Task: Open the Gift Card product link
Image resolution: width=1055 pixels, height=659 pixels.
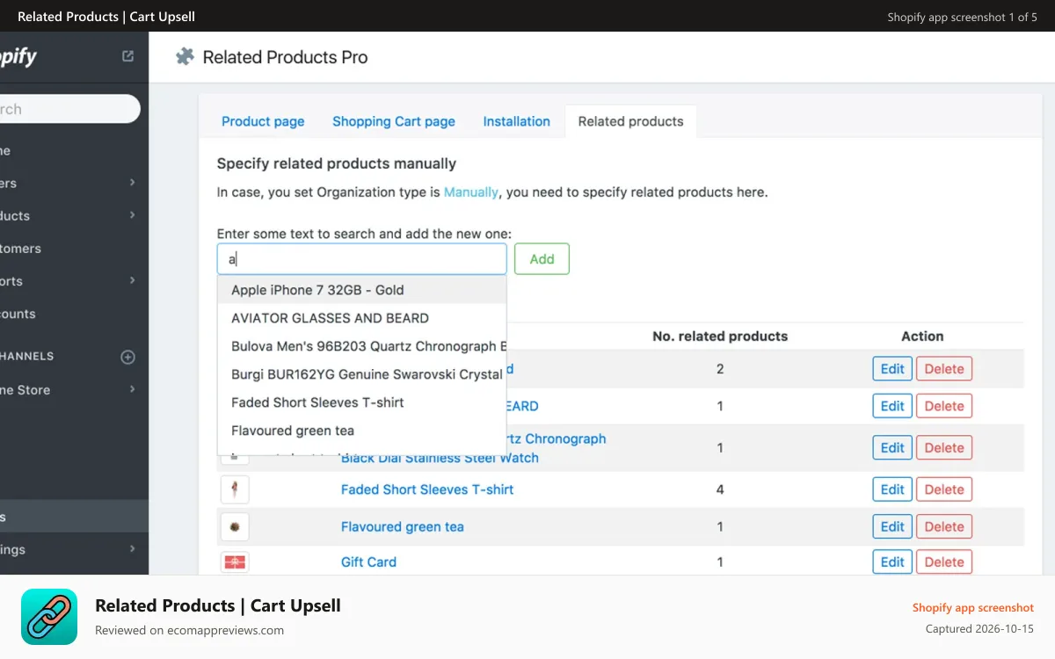Action: [x=368, y=562]
